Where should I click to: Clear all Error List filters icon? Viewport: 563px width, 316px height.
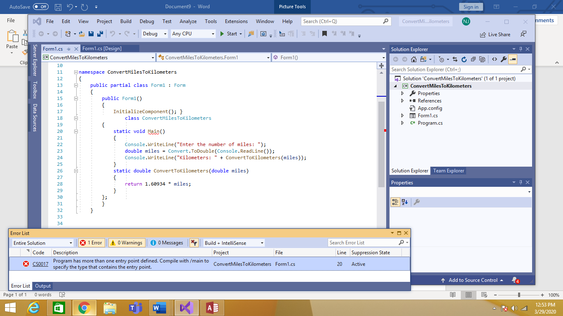click(194, 243)
